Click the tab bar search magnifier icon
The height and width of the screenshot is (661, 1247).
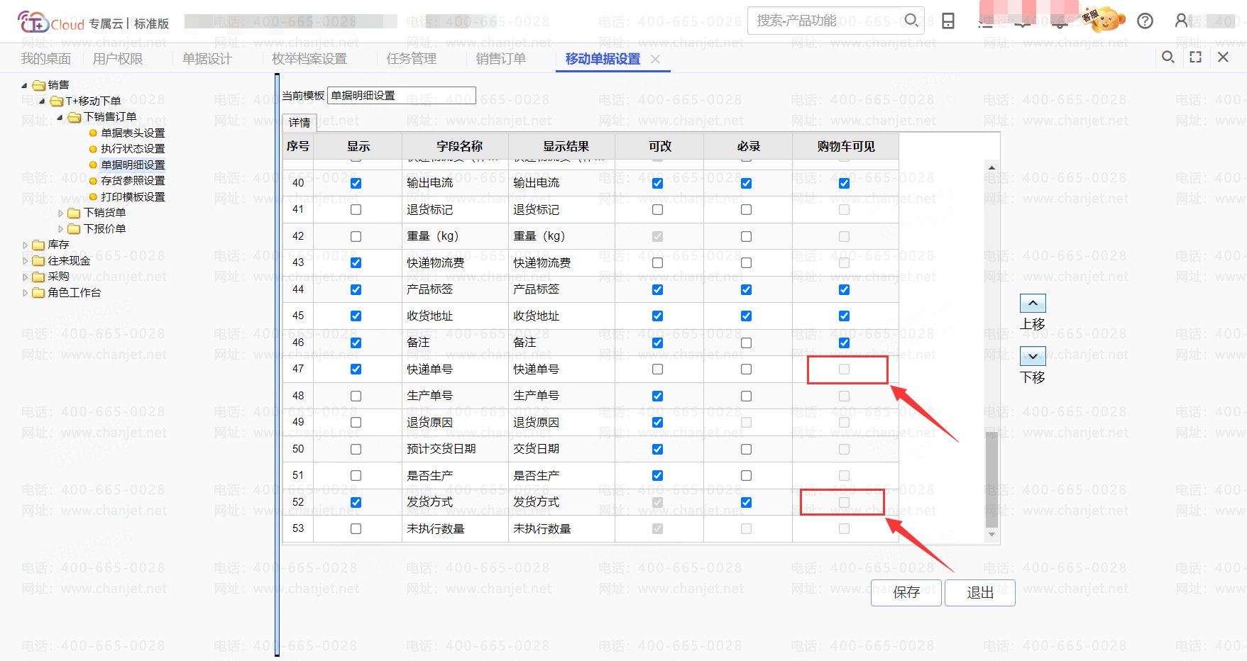pos(1168,57)
